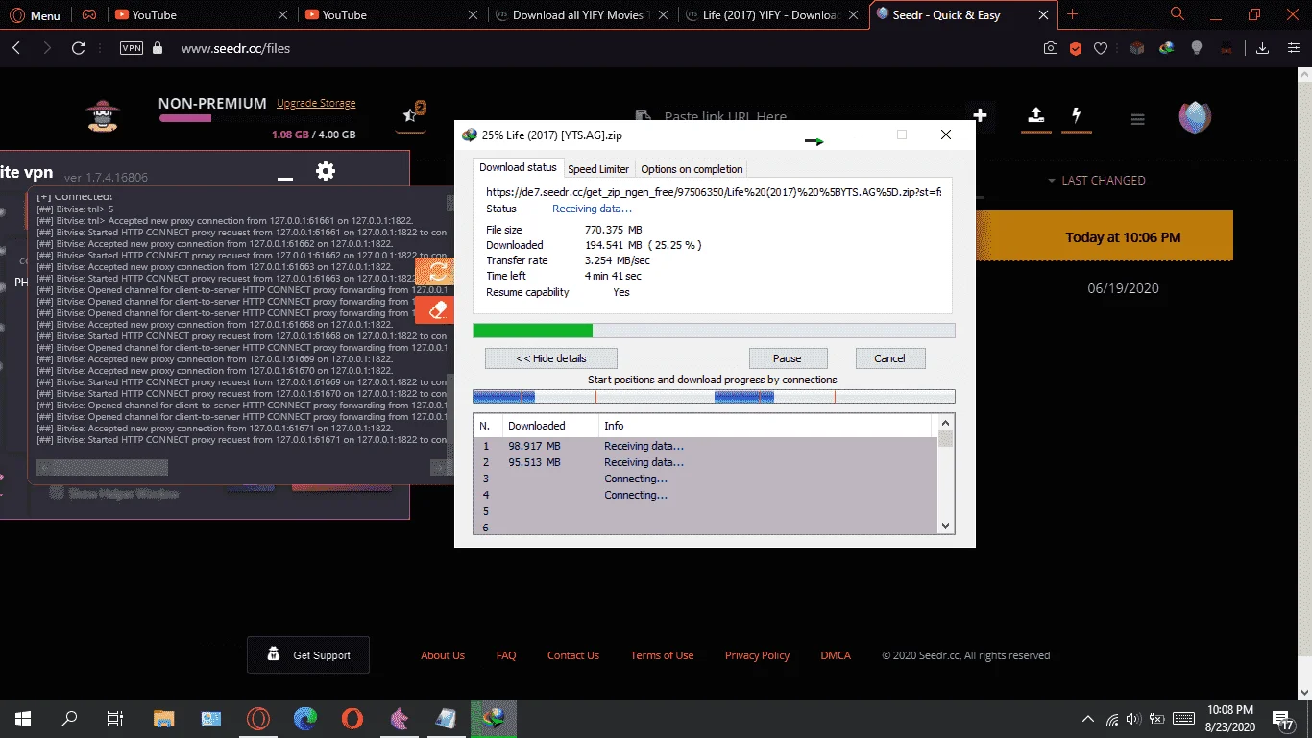The height and width of the screenshot is (738, 1312).
Task: Open the Options on completion tab
Action: click(x=692, y=169)
